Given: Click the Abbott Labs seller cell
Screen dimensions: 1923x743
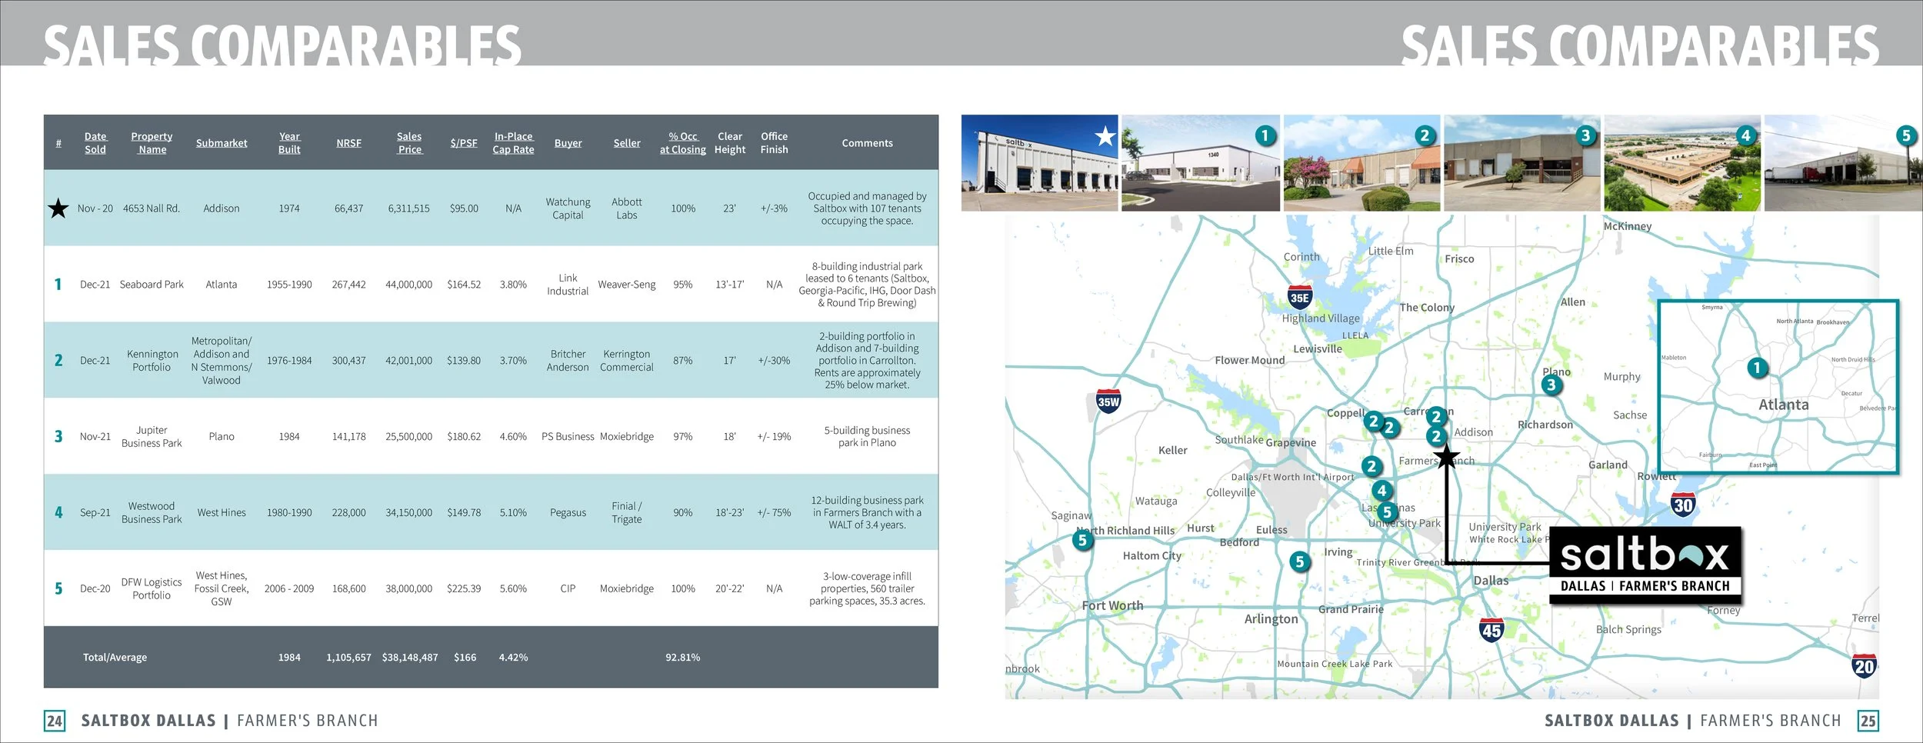Looking at the screenshot, I should (627, 208).
